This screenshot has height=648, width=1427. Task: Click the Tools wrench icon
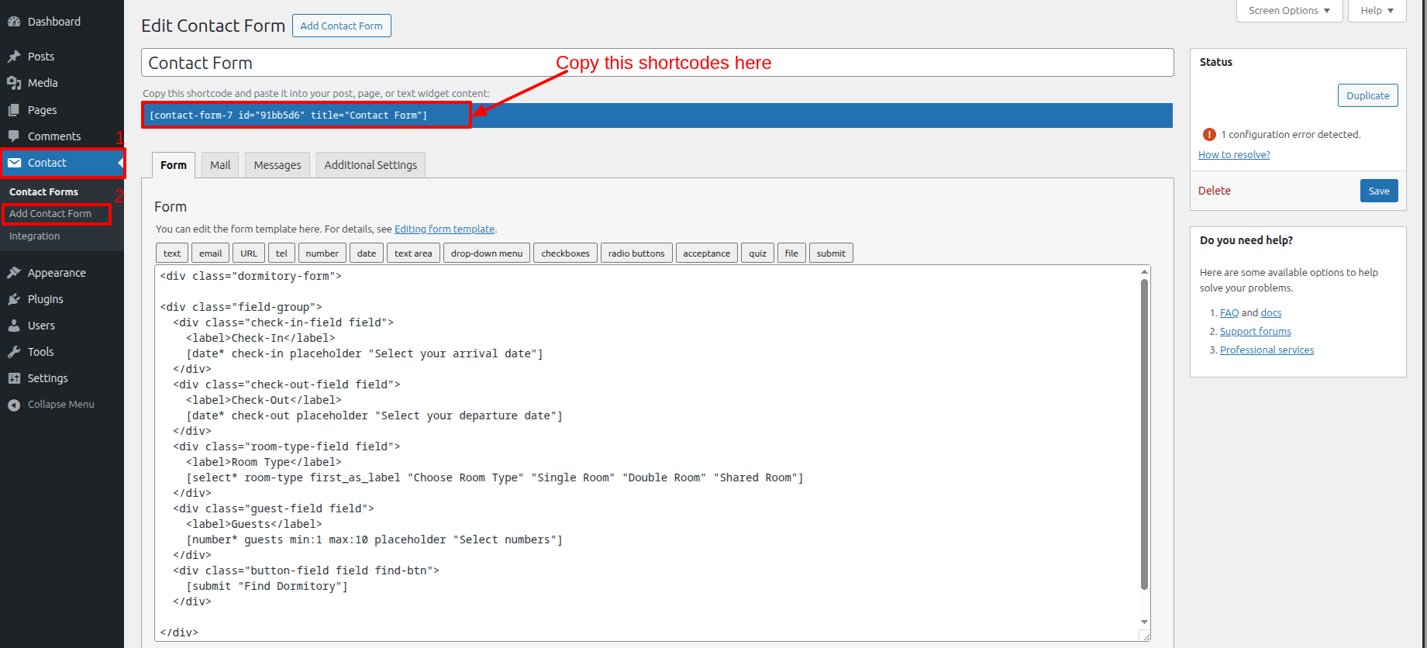tap(14, 352)
